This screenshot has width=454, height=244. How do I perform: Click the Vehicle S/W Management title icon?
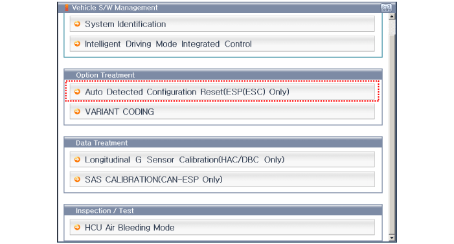67,8
